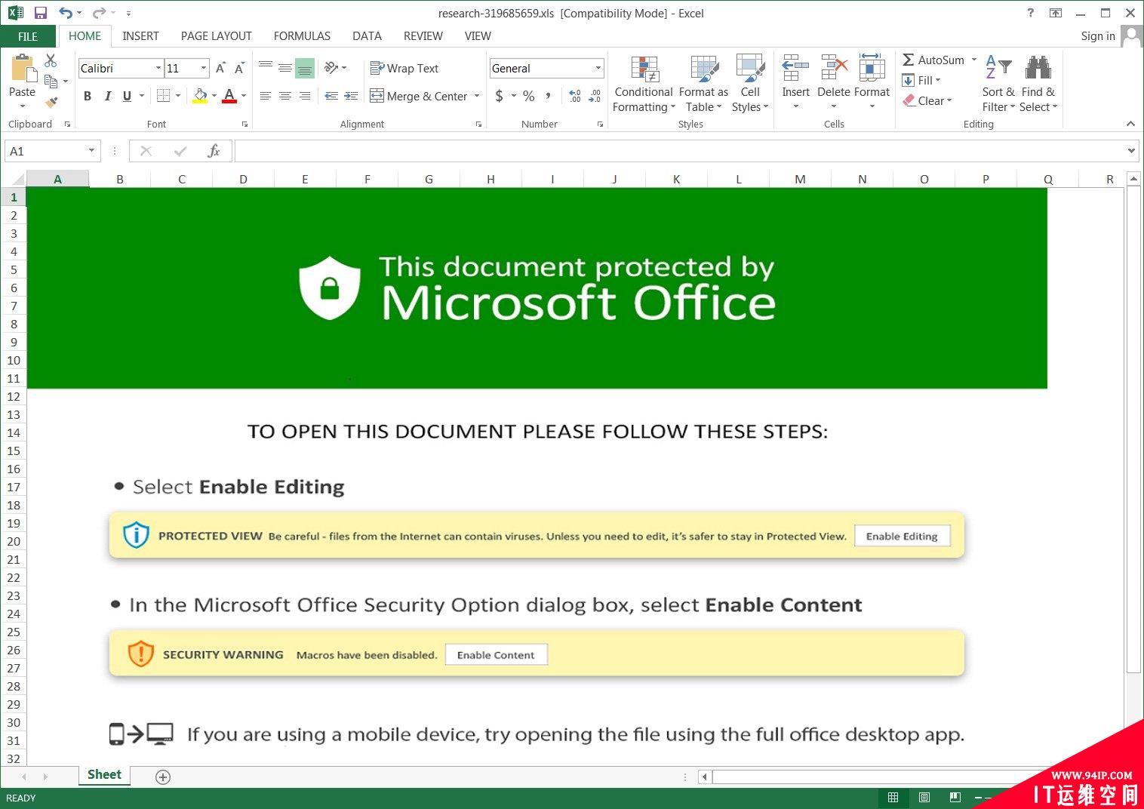Switch to the INSERT tab
This screenshot has height=809, width=1144.
coord(140,36)
